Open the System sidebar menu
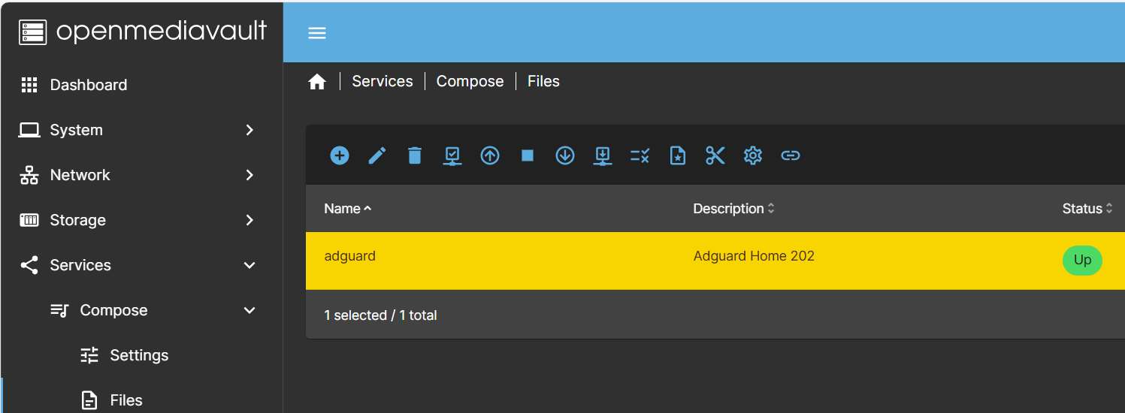 pyautogui.click(x=141, y=130)
